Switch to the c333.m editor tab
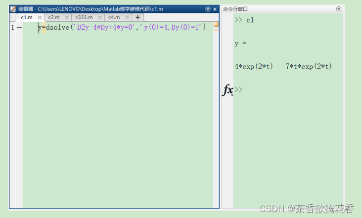The width and height of the screenshot is (362, 218). 84,17
